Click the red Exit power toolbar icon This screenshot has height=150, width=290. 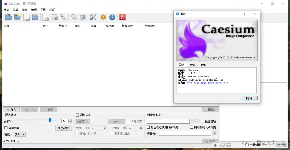(122, 17)
